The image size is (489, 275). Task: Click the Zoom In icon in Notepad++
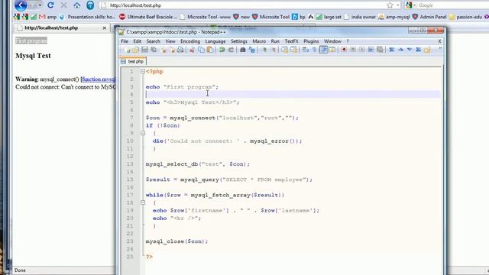(264, 50)
